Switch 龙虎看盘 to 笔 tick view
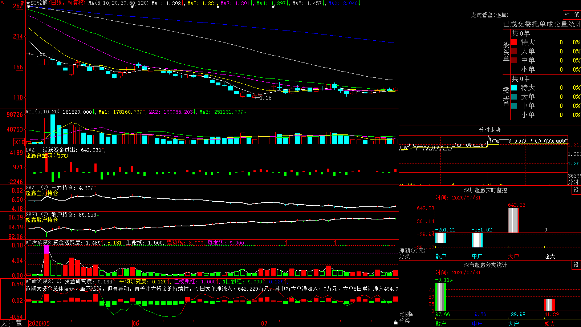 pyautogui.click(x=576, y=15)
